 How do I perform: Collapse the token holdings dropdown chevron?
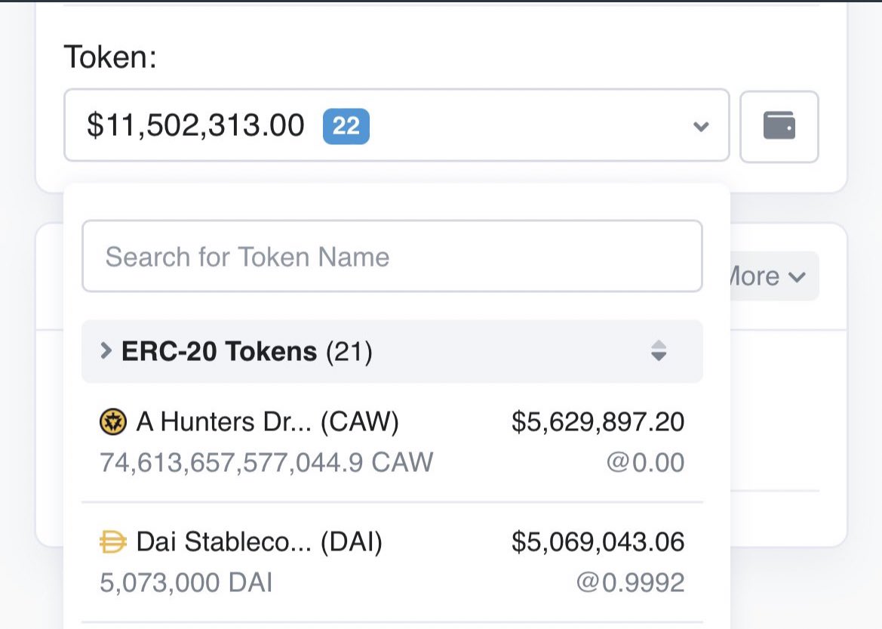[x=701, y=126]
